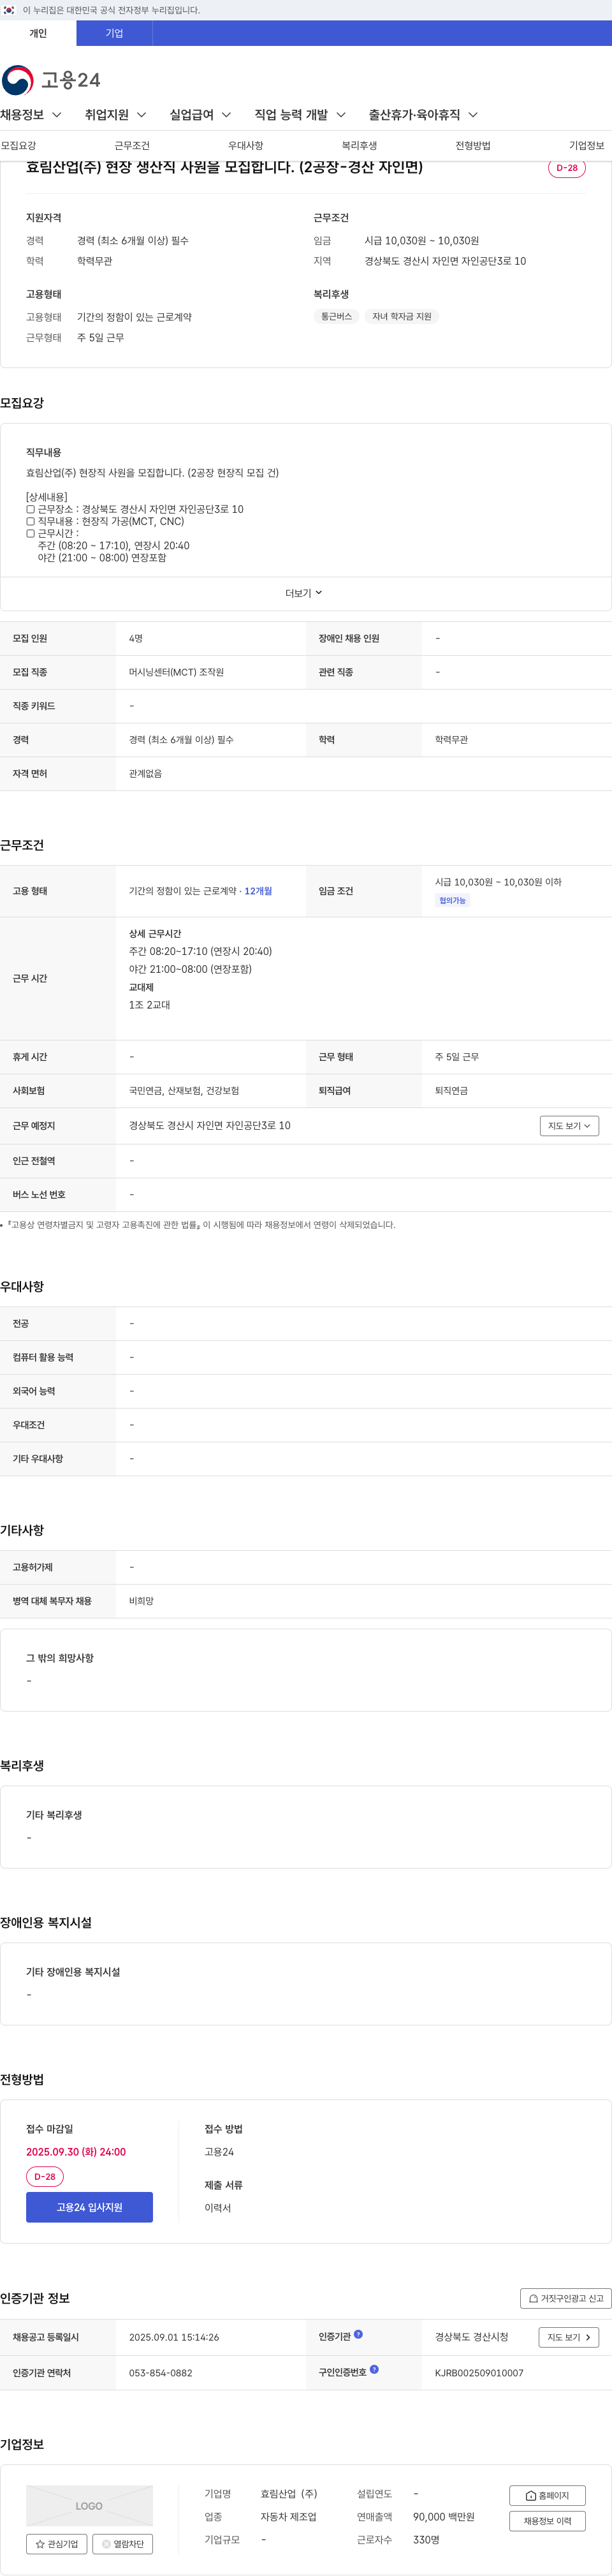612x2576 pixels.
Task: Click 국민연금, 산재보험, 건강보험 text
Action: [x=184, y=1091]
